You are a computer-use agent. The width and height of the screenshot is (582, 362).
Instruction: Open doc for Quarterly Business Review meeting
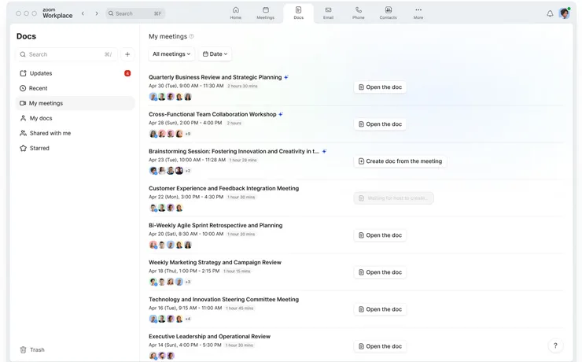[x=380, y=87]
